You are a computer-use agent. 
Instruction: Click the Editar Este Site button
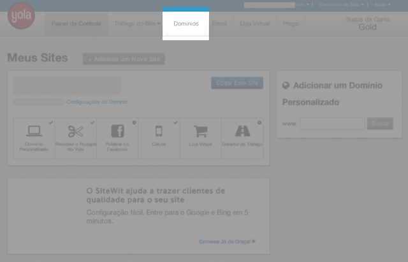tap(237, 84)
